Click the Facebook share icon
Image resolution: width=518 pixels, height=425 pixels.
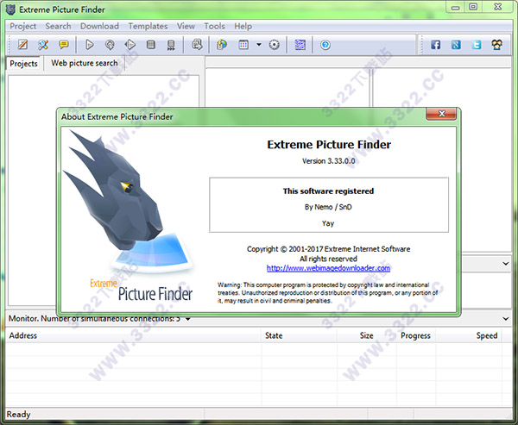point(435,45)
